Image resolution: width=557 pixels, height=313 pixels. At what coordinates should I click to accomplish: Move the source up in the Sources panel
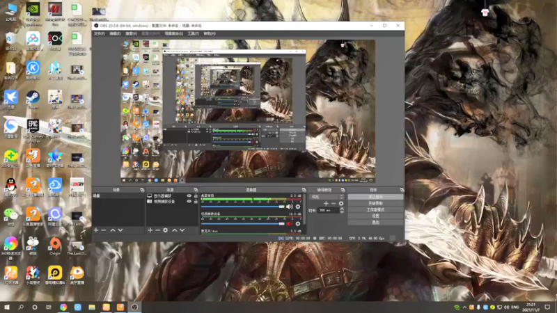point(175,230)
